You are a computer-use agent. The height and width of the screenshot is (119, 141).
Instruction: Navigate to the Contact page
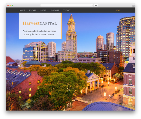pos(67,10)
